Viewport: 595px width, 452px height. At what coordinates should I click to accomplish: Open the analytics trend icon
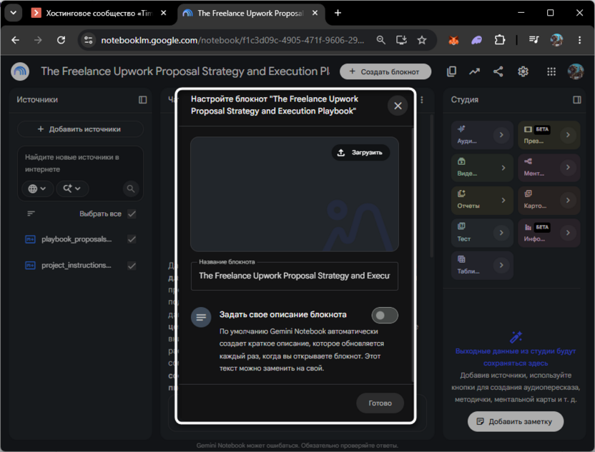[474, 71]
